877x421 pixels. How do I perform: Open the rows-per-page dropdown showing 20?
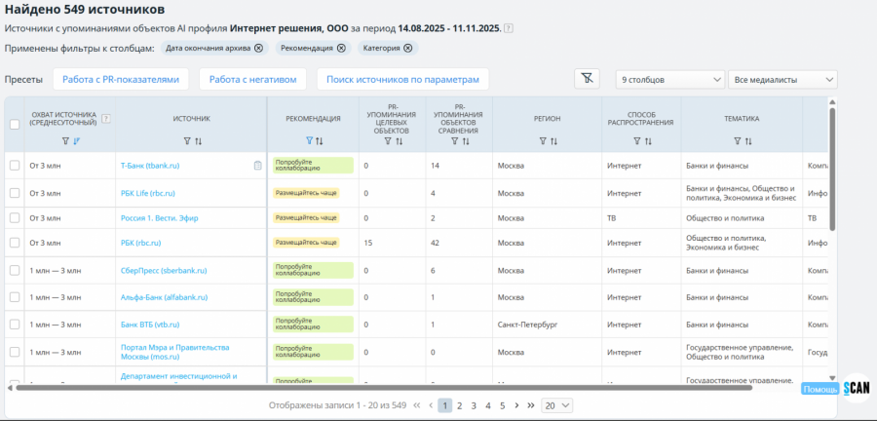point(557,404)
